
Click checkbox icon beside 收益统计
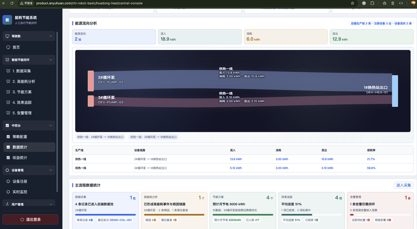click(8, 158)
